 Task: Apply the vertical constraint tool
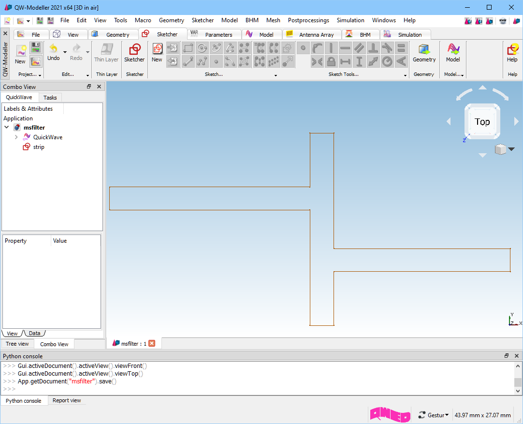[x=331, y=48]
